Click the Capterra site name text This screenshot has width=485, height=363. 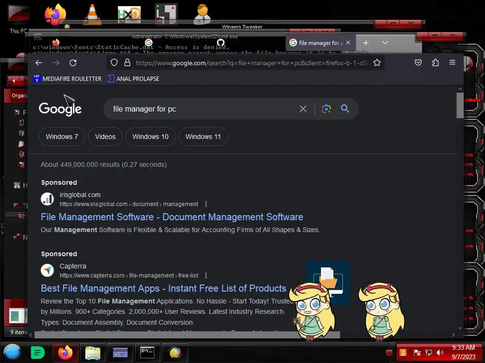point(73,266)
